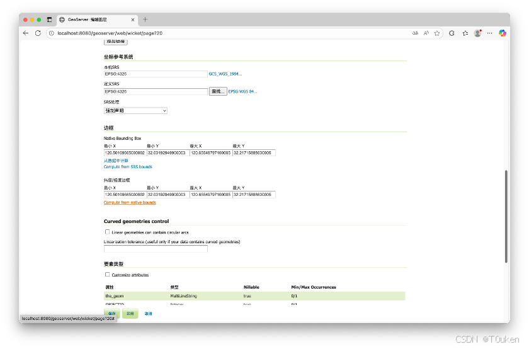
Task: Enable linear geometries can contain circular arcs
Action: pyautogui.click(x=107, y=232)
